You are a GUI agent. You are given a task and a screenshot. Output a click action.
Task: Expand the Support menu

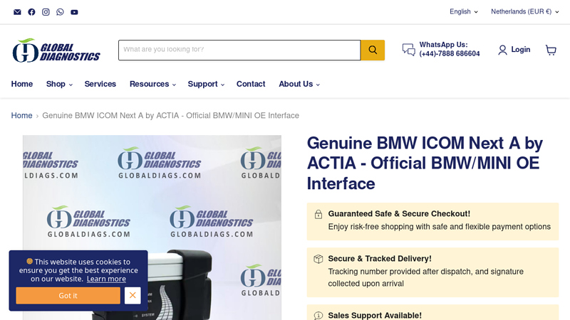point(206,84)
